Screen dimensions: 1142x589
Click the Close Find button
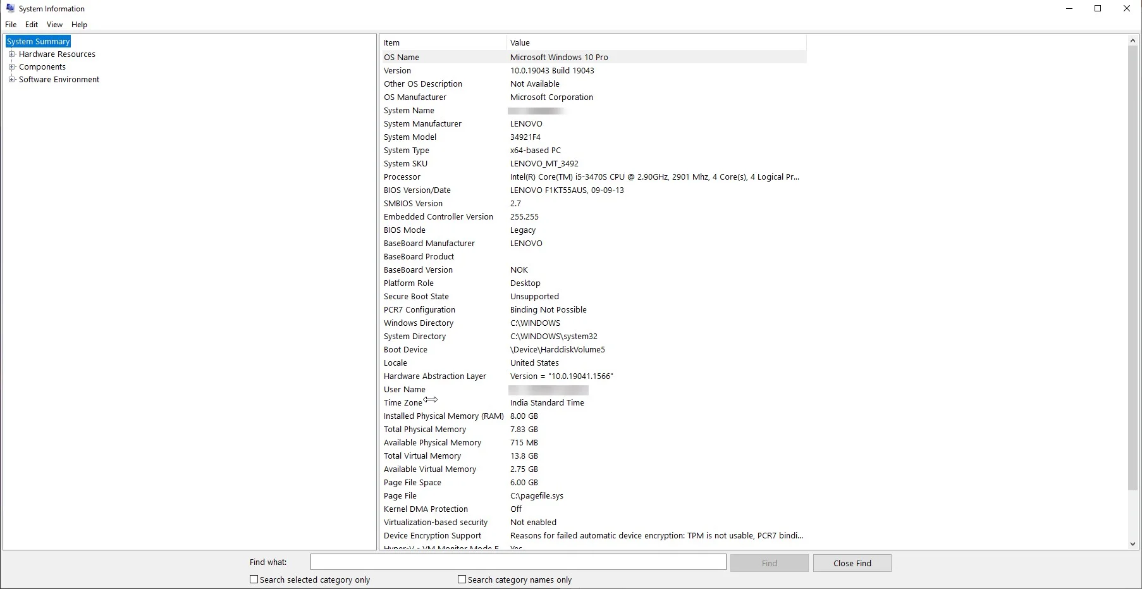[852, 563]
